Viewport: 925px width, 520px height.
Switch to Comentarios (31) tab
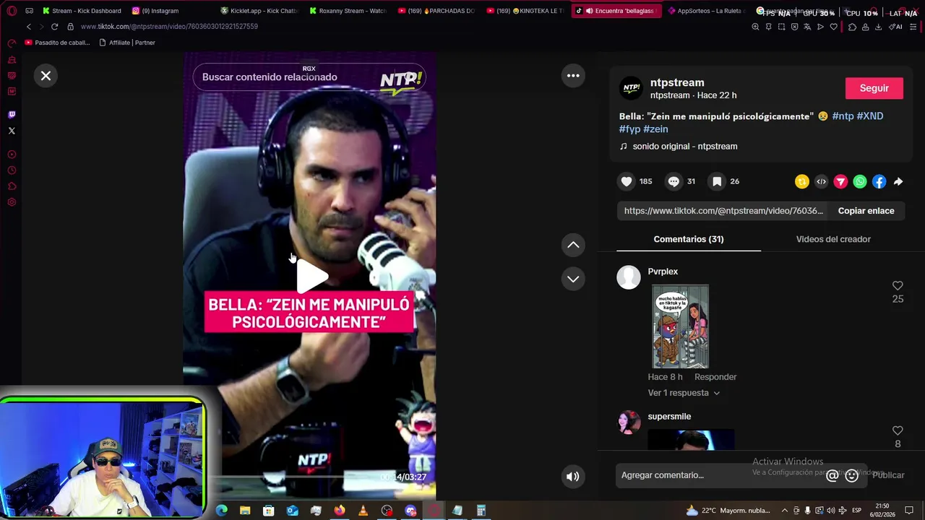[x=689, y=239]
